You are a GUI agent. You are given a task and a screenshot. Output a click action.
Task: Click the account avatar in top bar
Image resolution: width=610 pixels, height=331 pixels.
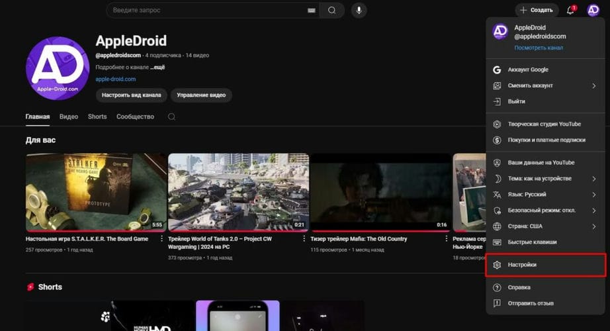click(x=593, y=10)
